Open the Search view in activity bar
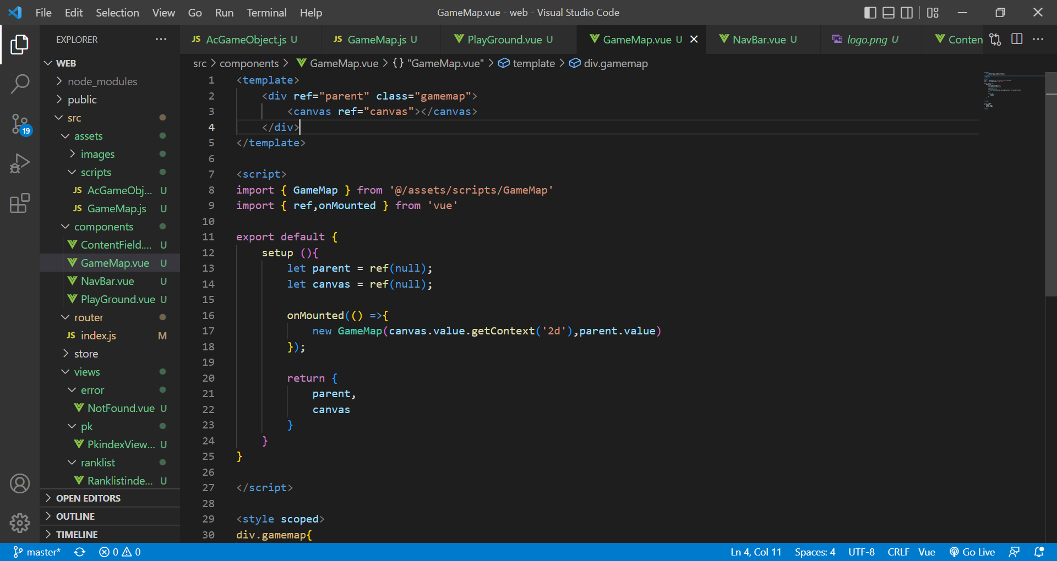The height and width of the screenshot is (561, 1057). [x=20, y=84]
